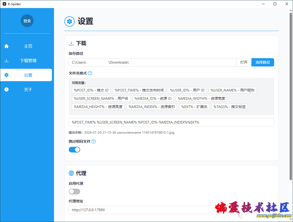293x222 pixels.
Task: Click help icon beside 文件名格式
Action: 90,73
